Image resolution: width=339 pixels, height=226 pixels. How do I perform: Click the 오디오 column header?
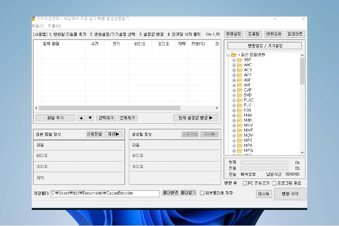164,44
